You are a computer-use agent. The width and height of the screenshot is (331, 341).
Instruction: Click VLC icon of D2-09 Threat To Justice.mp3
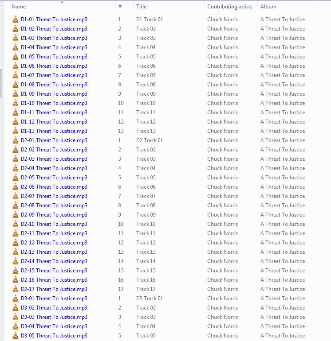click(x=16, y=215)
